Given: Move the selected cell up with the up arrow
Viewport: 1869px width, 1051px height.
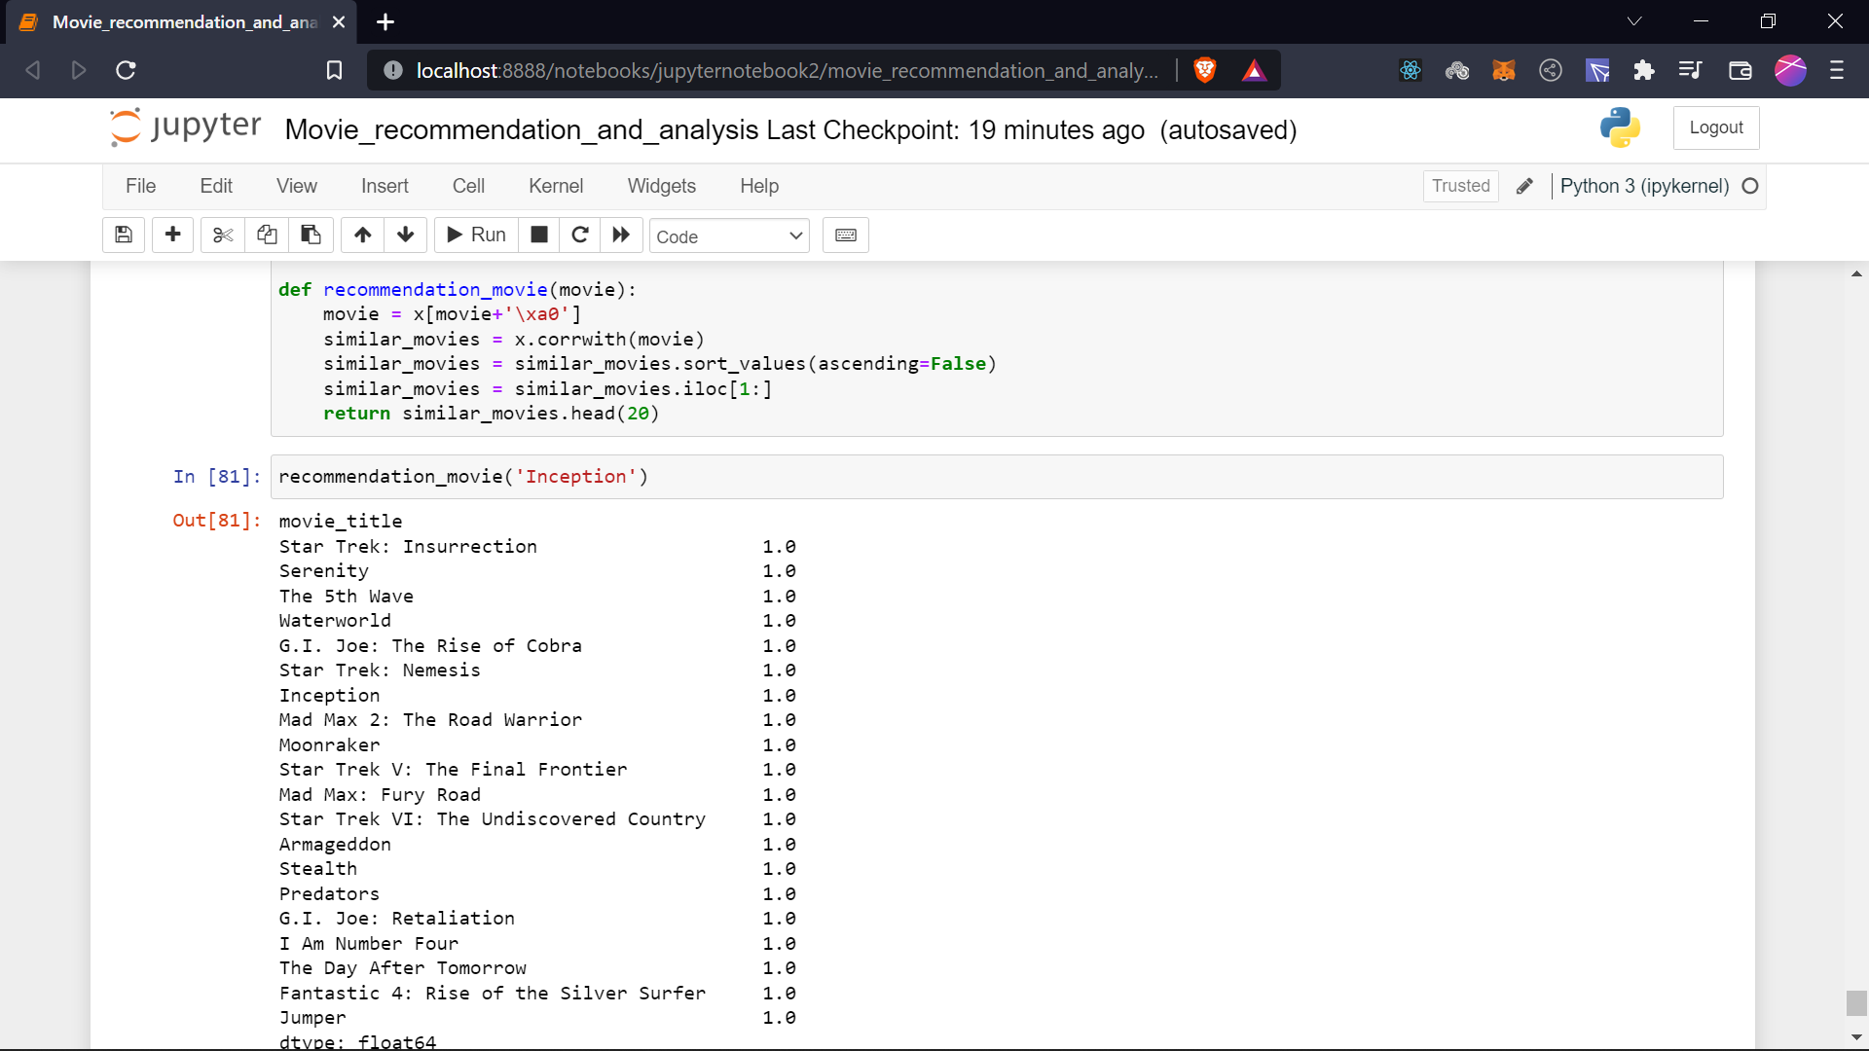Looking at the screenshot, I should 361,235.
